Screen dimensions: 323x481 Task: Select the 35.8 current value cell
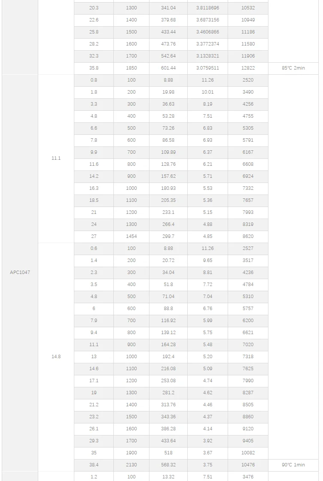[94, 68]
